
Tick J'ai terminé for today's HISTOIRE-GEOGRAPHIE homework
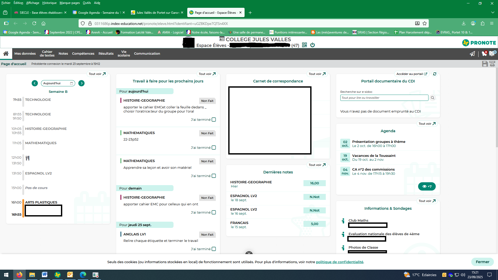point(214,120)
